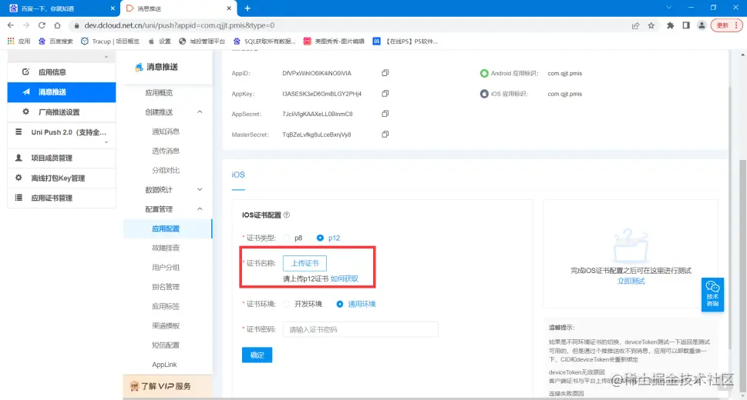Open 应用概览 in push sidebar
Image resolution: width=747 pixels, height=400 pixels.
159,93
